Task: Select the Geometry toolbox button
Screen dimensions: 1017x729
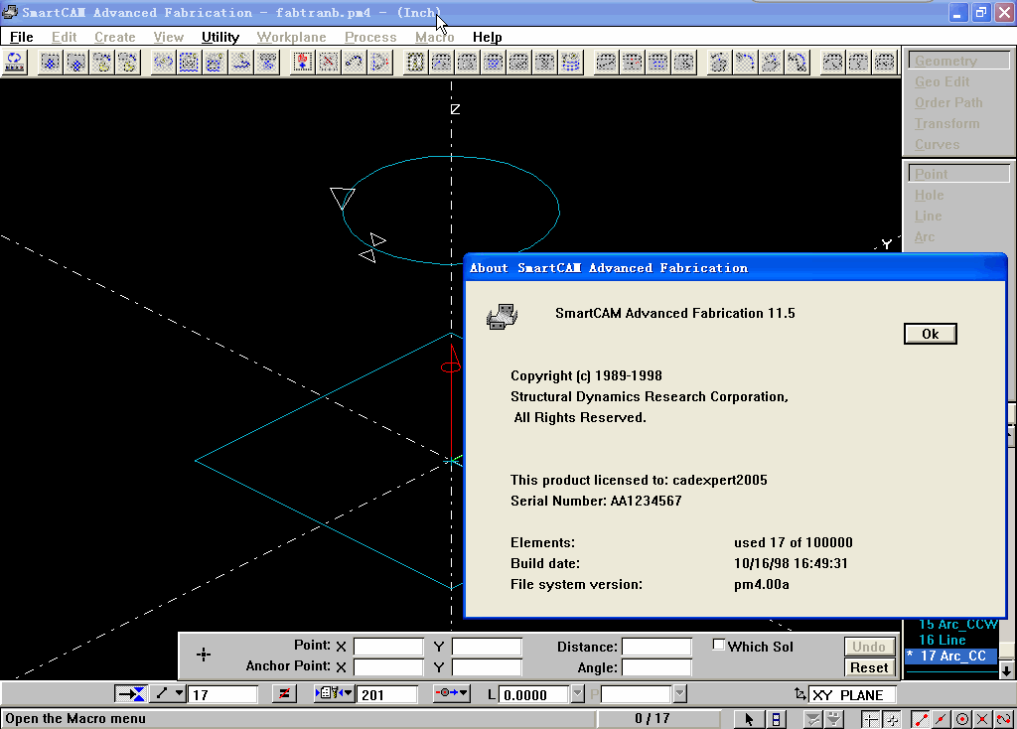Action: 958,61
